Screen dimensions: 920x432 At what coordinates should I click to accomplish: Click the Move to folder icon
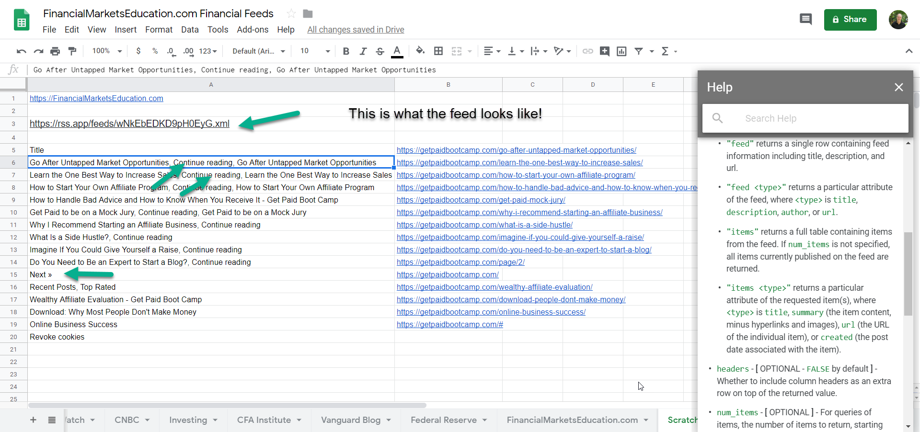point(308,14)
